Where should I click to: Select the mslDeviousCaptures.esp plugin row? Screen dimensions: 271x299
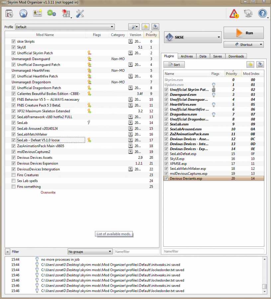(x=214, y=173)
